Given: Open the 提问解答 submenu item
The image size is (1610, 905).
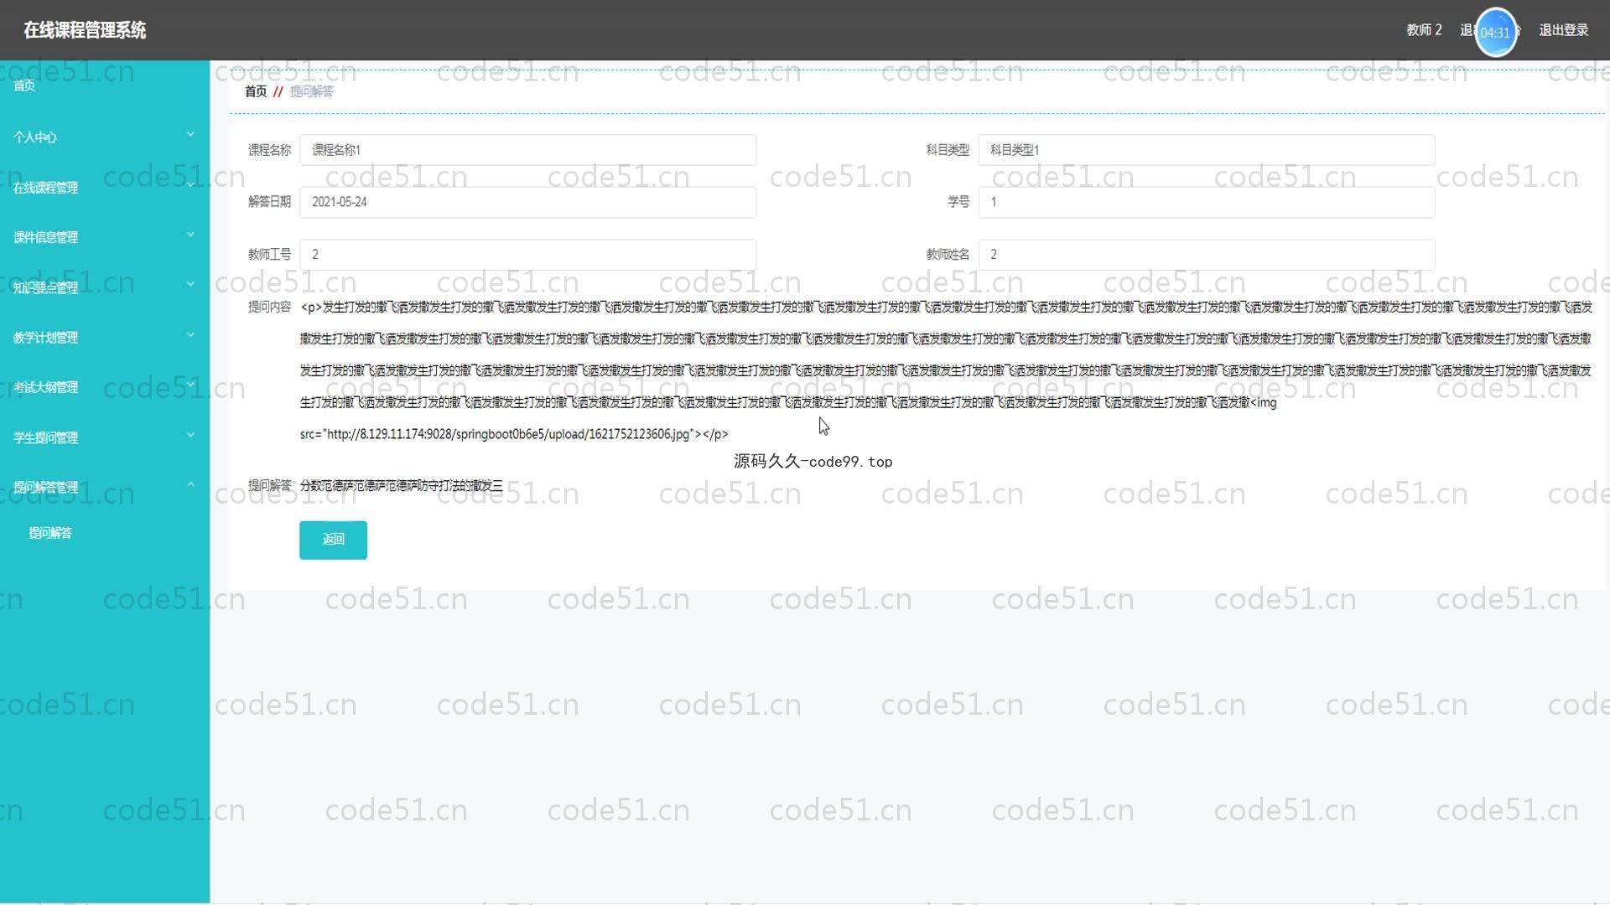Looking at the screenshot, I should [50, 533].
